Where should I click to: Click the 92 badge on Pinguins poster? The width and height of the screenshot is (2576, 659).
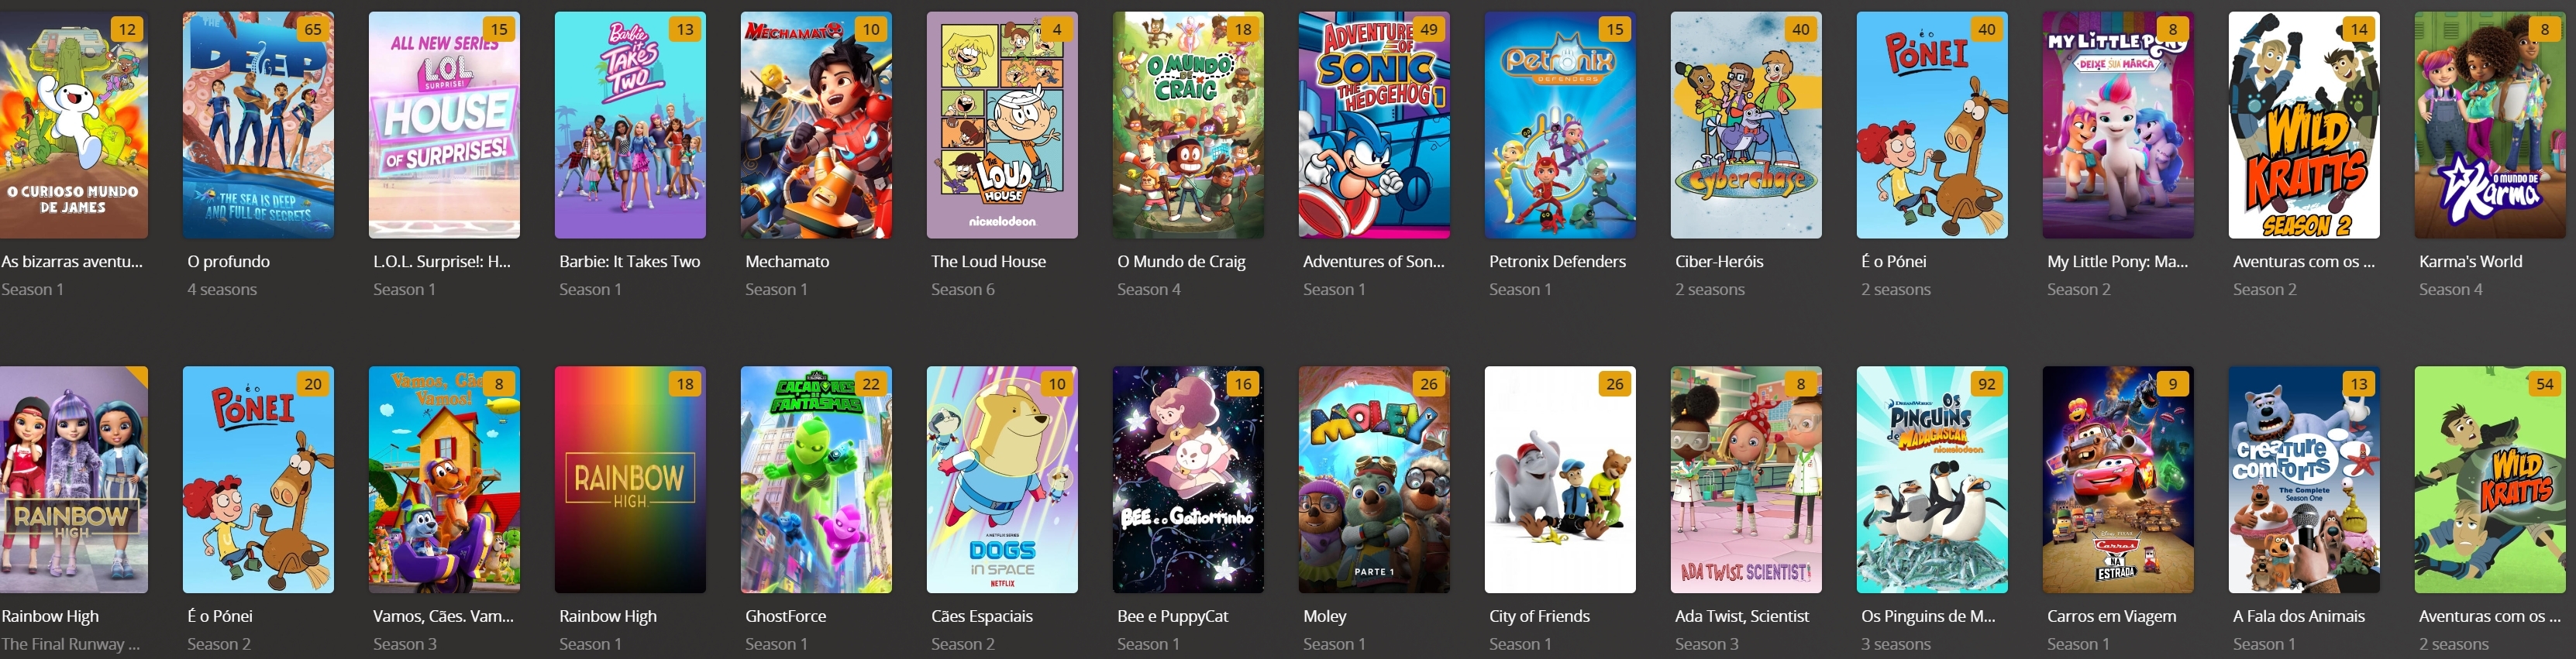(1987, 384)
